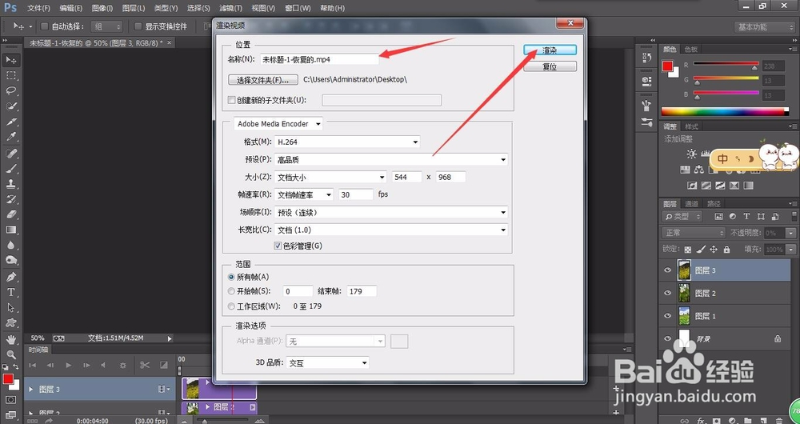
Task: Filter layers by type layers T icon
Action: pos(747,216)
